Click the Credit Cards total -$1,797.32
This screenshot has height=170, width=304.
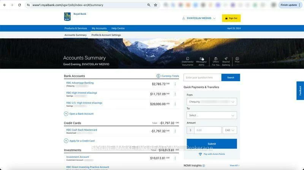pyautogui.click(x=167, y=123)
